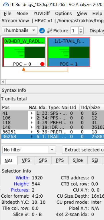Open the File menu
The height and width of the screenshot is (220, 104).
pyautogui.click(x=7, y=13)
